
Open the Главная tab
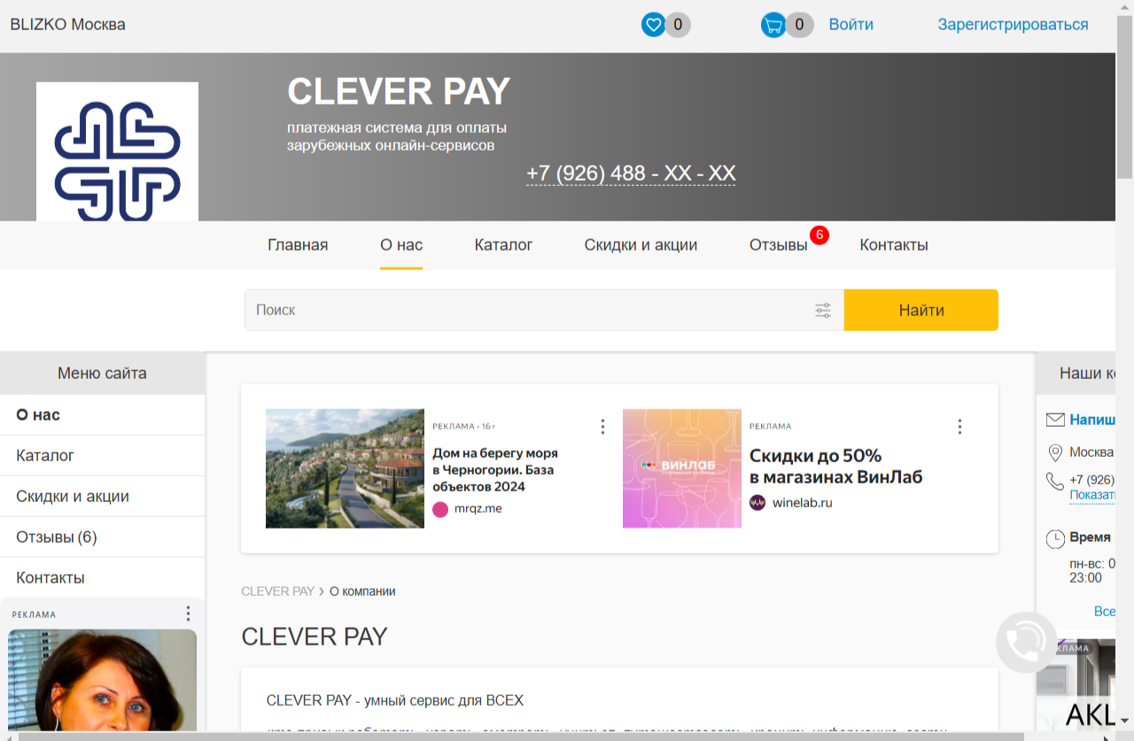[x=298, y=245]
